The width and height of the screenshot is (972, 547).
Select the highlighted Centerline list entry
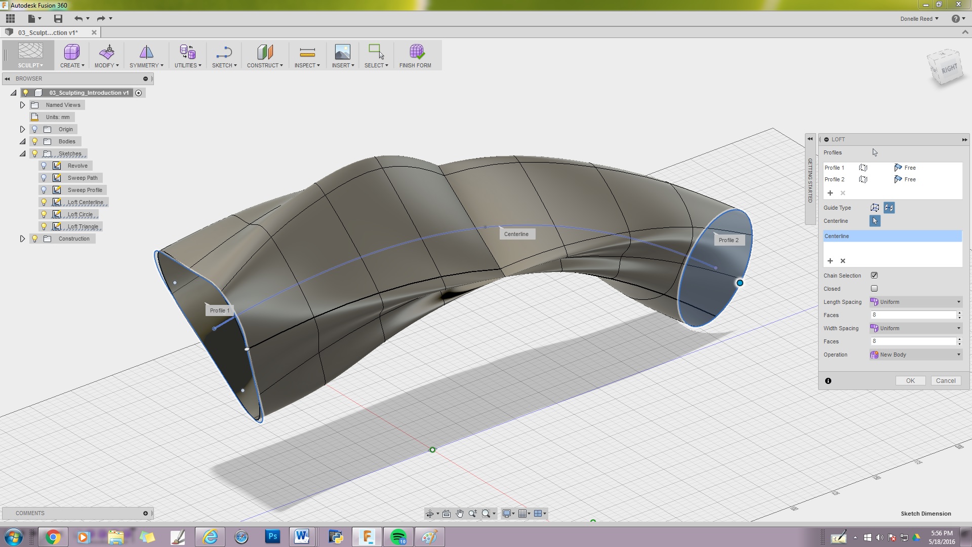click(x=892, y=236)
